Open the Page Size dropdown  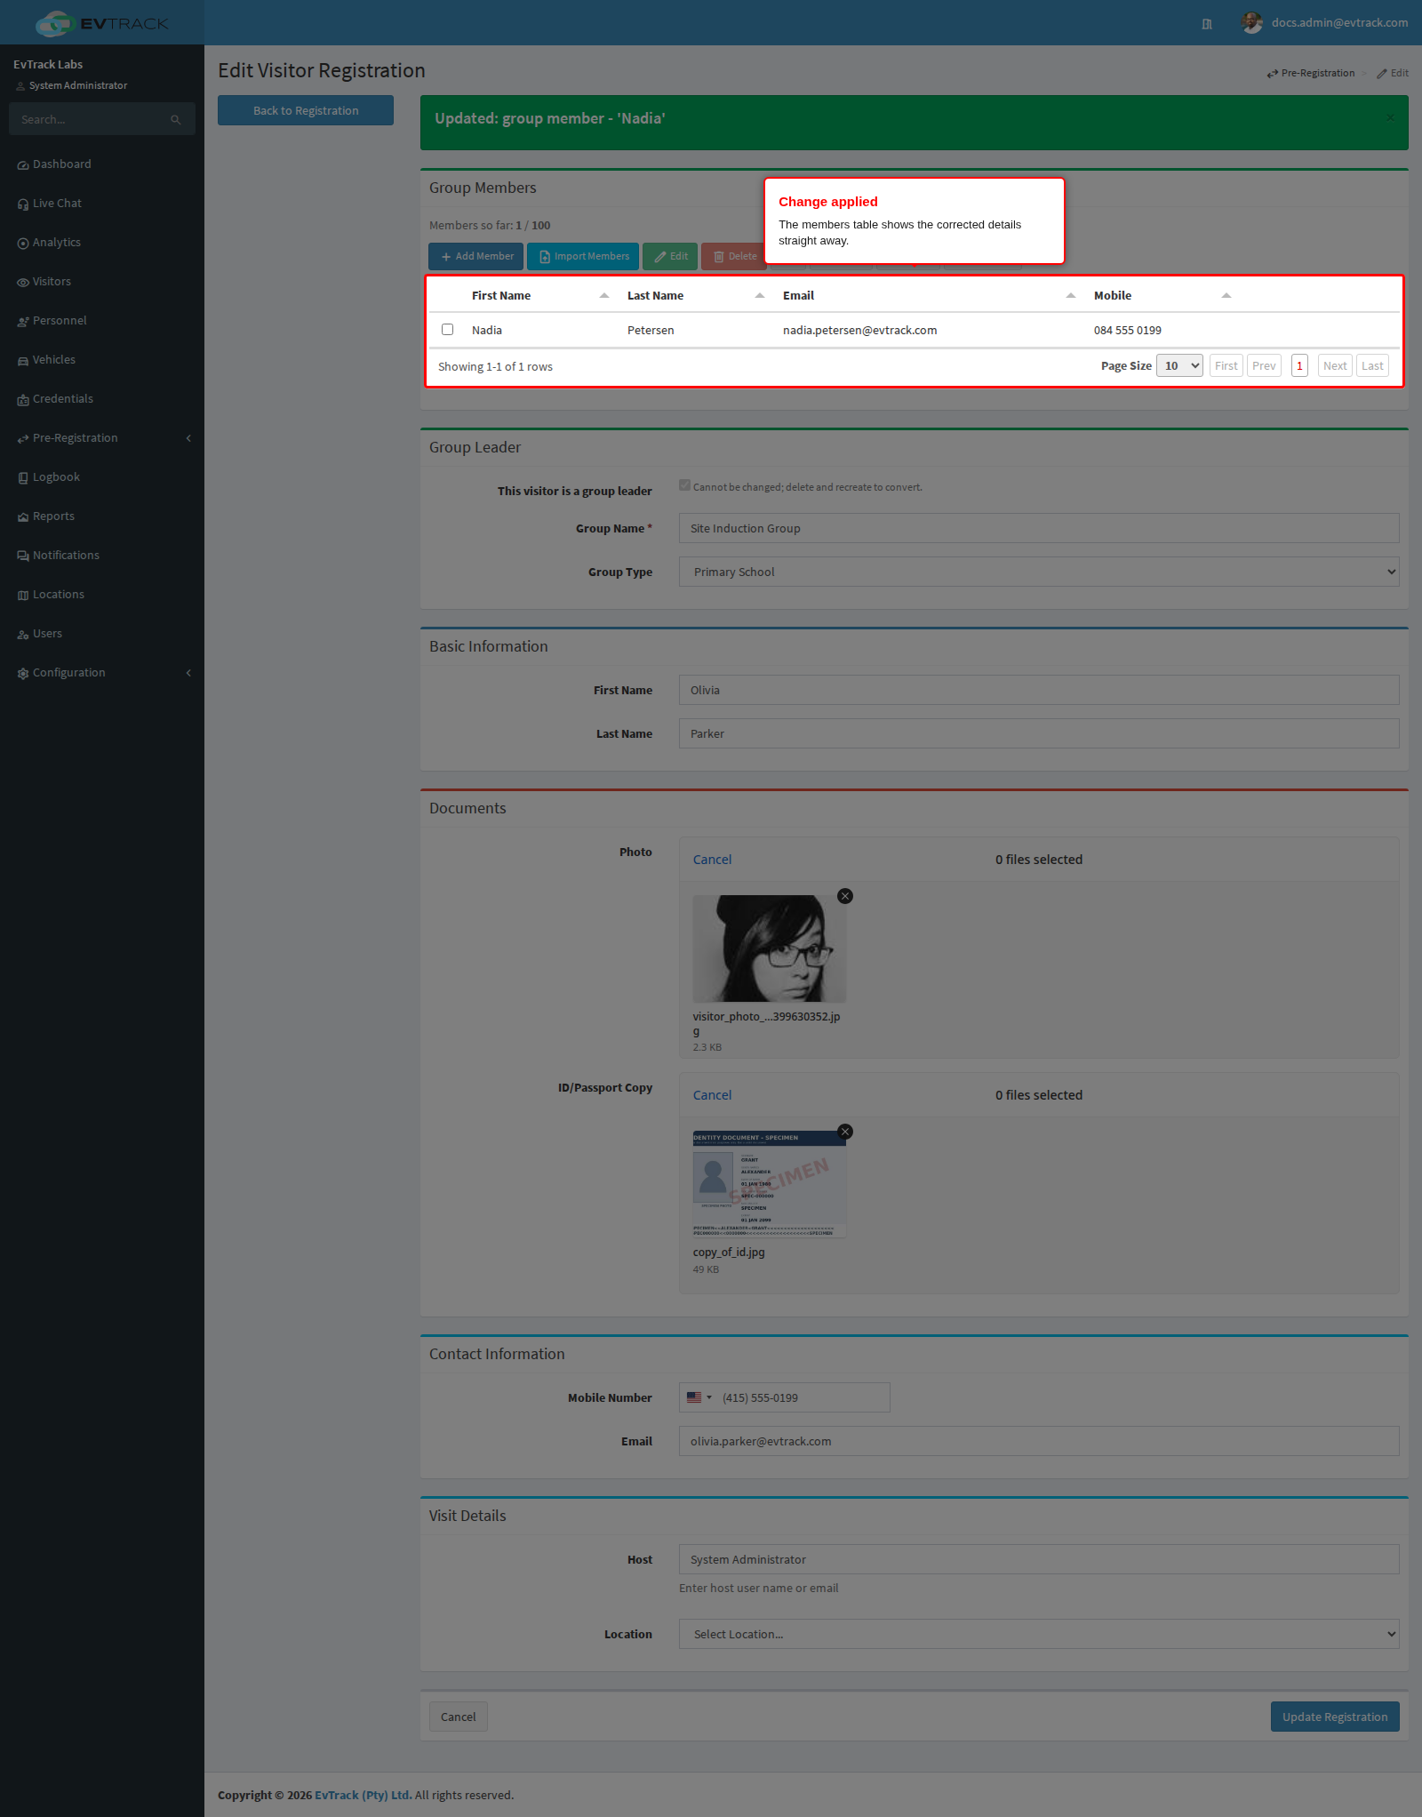pyautogui.click(x=1179, y=365)
